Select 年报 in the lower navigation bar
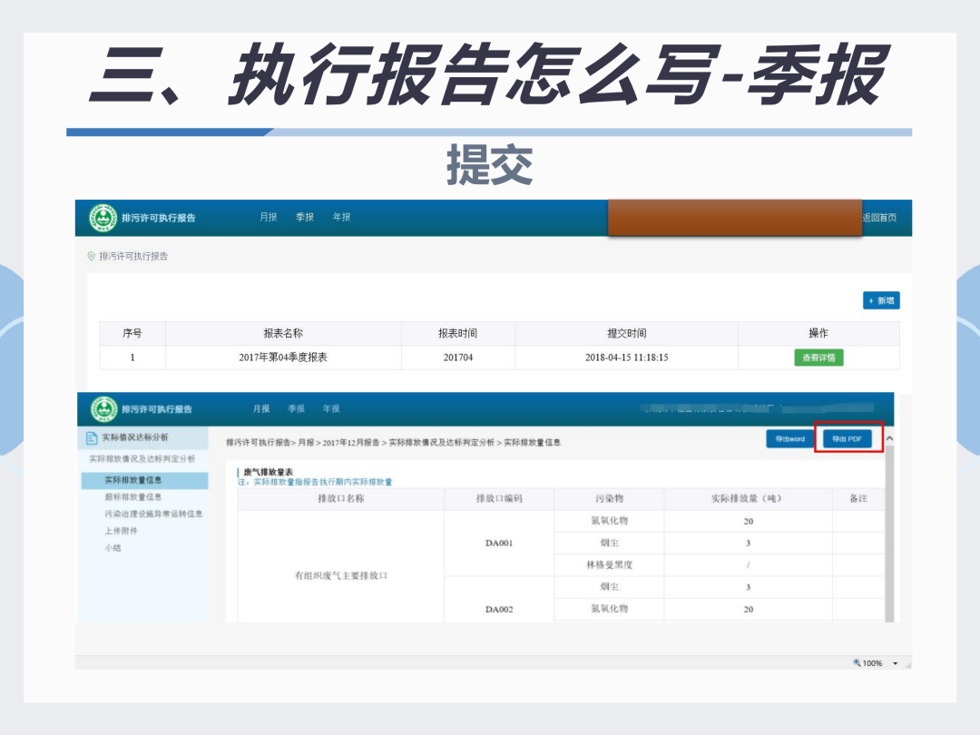 pos(331,408)
